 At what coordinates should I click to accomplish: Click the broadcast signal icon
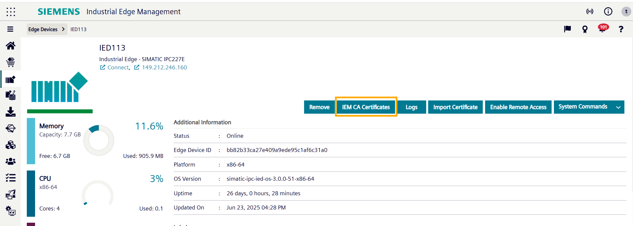[590, 12]
